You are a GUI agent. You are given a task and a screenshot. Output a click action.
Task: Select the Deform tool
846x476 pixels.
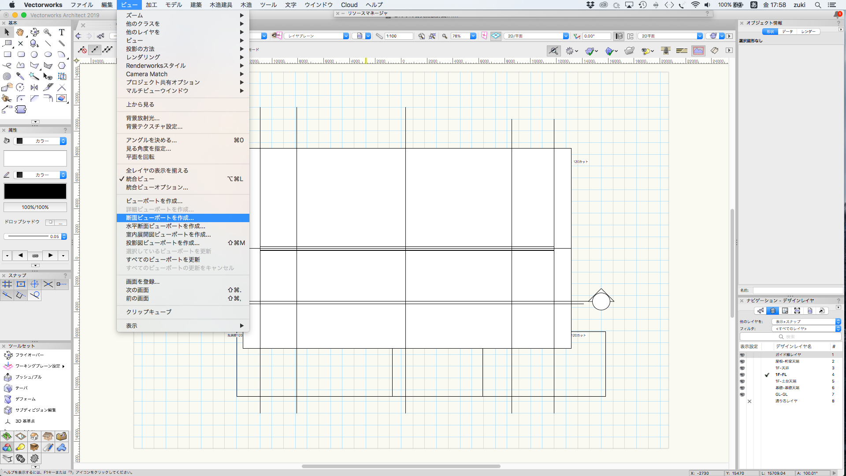(x=20, y=399)
